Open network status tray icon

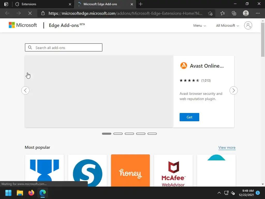click(226, 193)
